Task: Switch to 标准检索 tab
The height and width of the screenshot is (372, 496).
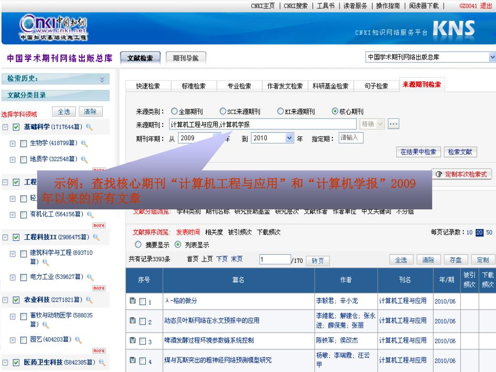Action: click(194, 86)
